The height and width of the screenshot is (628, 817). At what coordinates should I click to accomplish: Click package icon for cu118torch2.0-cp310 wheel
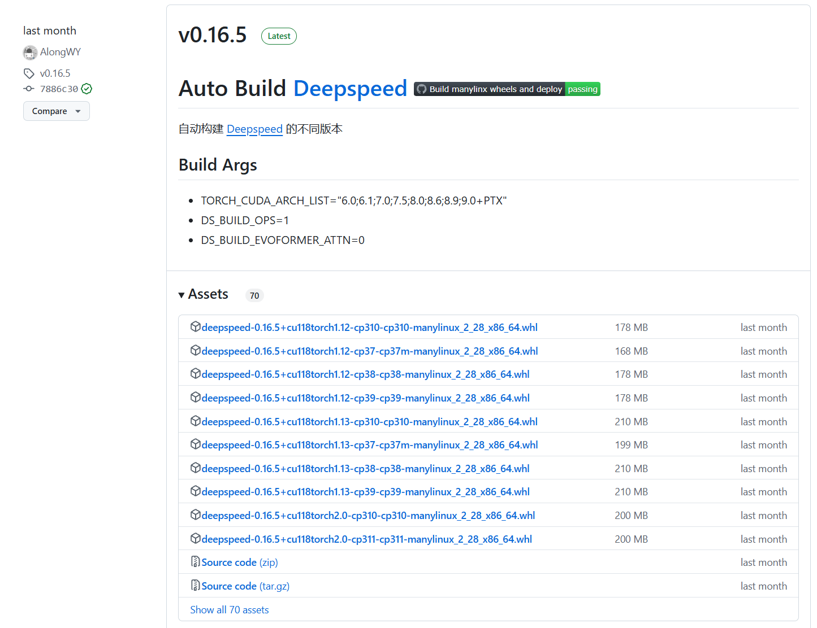(196, 514)
